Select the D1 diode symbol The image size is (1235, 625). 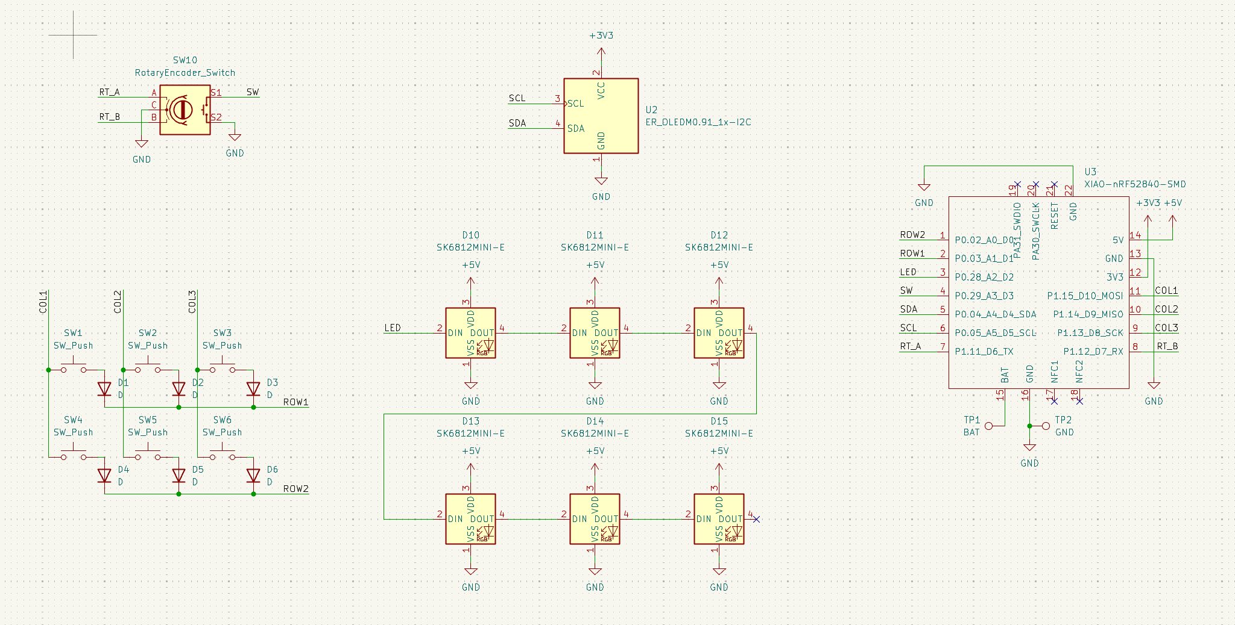pos(104,389)
